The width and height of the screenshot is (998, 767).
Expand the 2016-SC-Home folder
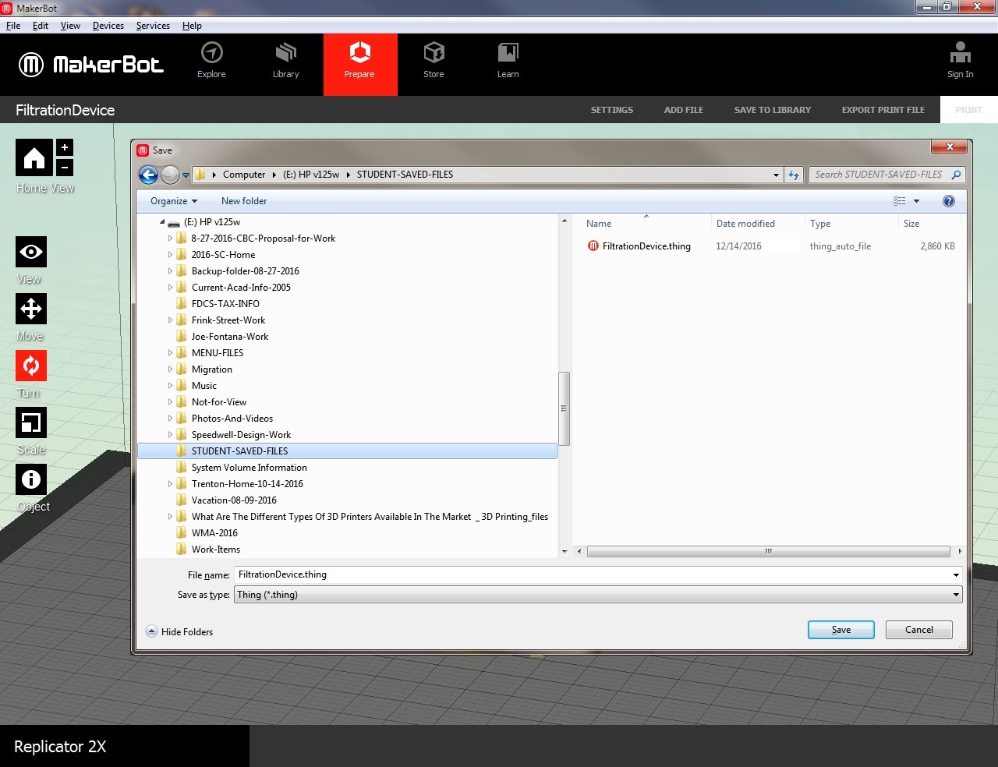click(170, 255)
